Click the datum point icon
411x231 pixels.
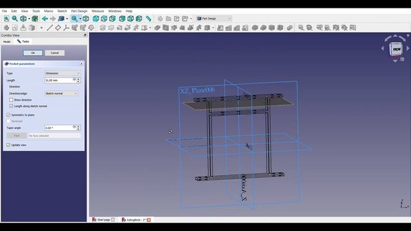[x=41, y=28]
